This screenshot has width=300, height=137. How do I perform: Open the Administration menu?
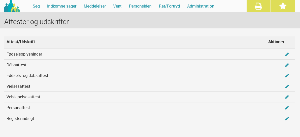(x=201, y=6)
